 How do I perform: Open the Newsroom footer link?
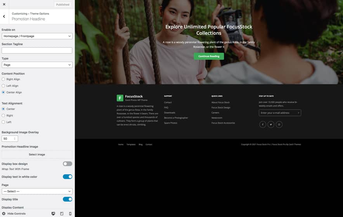(217, 118)
